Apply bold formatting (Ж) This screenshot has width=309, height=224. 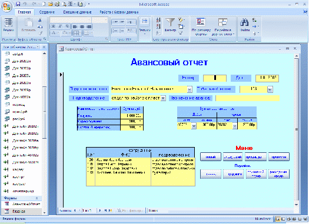[53, 26]
